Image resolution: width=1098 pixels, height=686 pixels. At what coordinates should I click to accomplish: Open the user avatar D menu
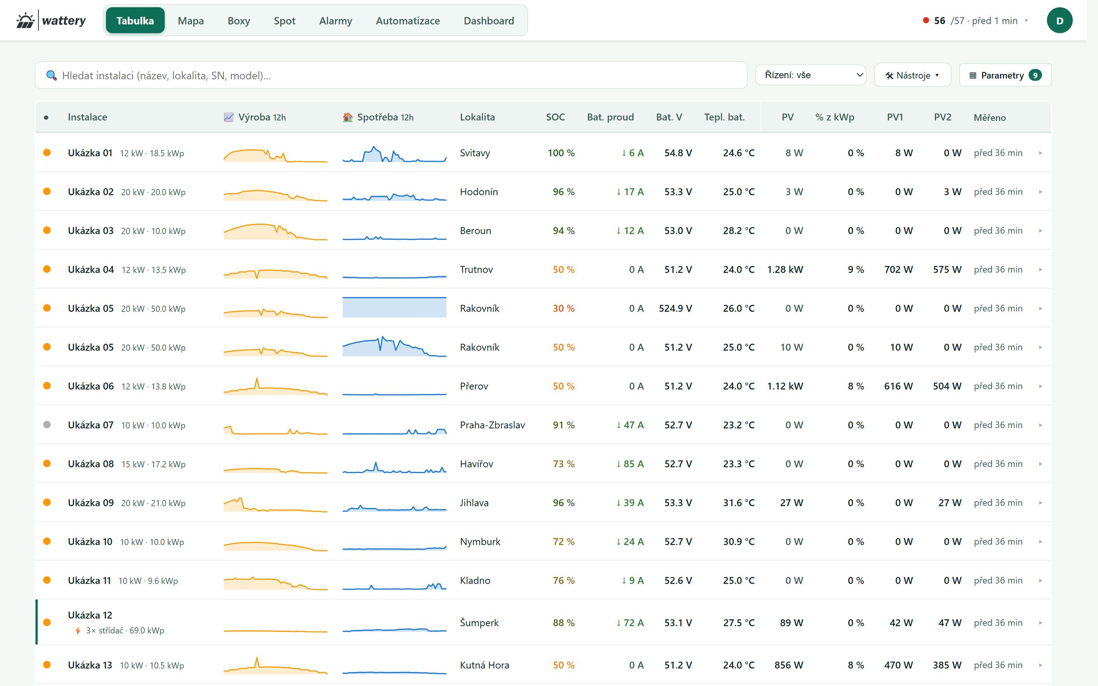pos(1060,21)
